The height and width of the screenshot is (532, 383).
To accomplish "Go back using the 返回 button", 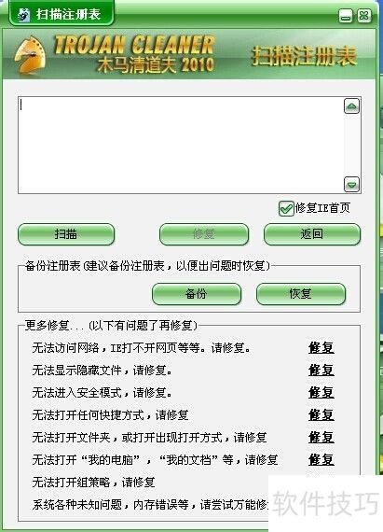I will coord(312,234).
